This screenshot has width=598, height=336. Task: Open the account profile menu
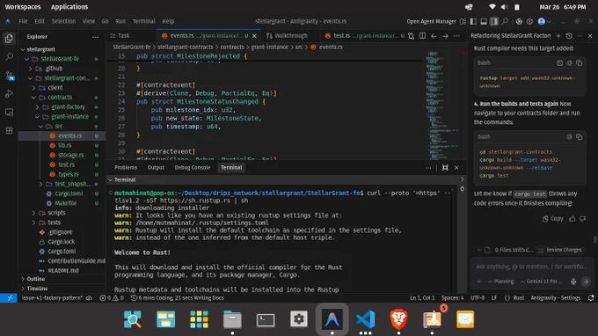(543, 21)
